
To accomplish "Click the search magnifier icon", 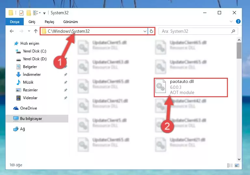I will [233, 31].
